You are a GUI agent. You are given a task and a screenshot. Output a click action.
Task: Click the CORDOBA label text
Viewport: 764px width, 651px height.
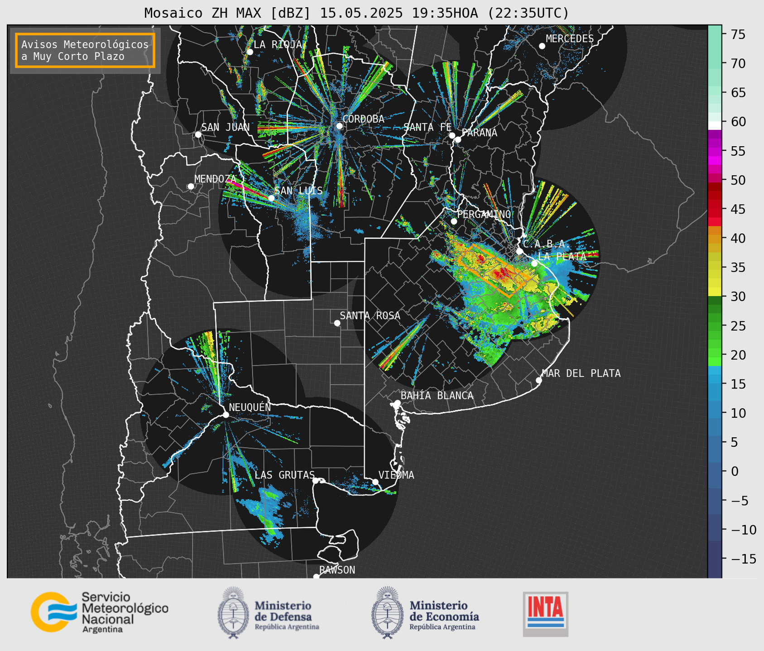click(363, 119)
